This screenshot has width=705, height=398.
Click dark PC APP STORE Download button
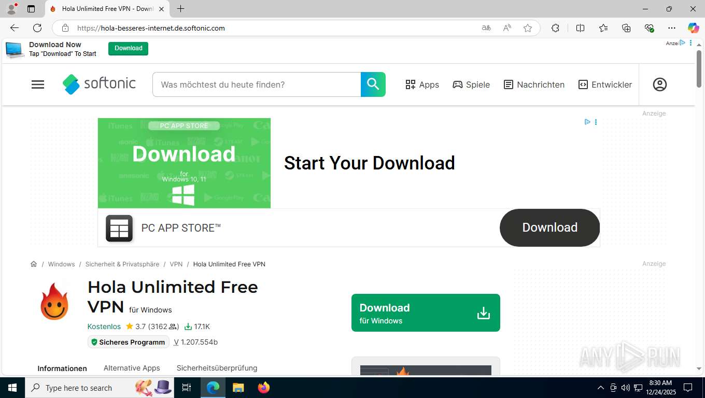point(549,228)
